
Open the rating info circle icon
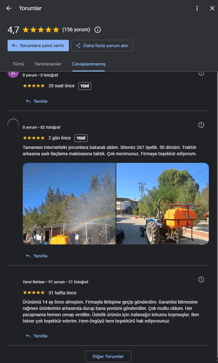(98, 30)
